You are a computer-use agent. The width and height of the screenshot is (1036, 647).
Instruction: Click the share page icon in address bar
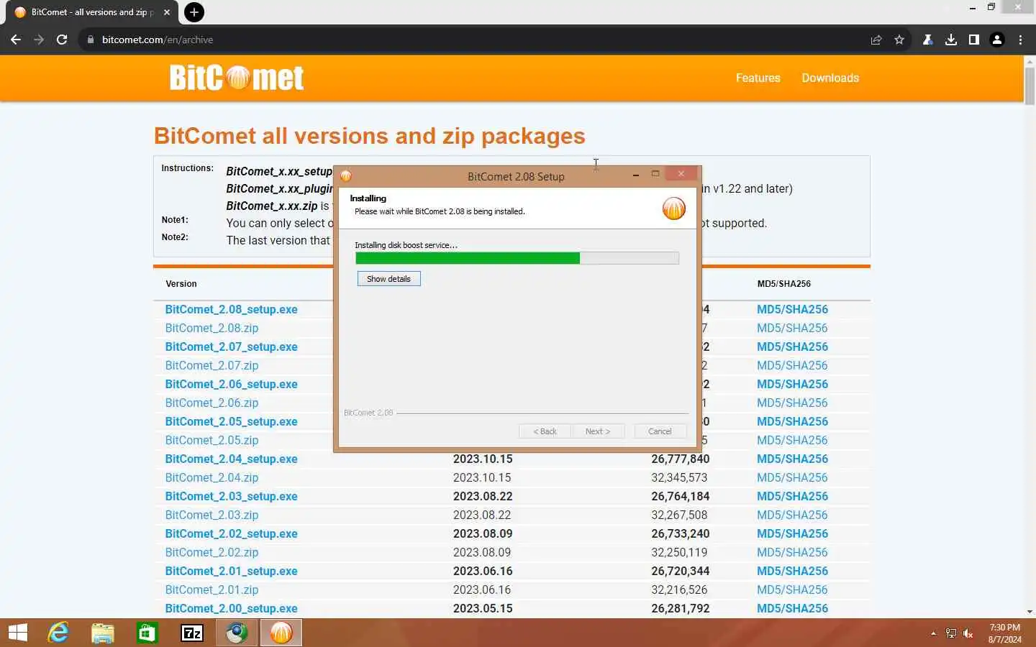point(876,40)
